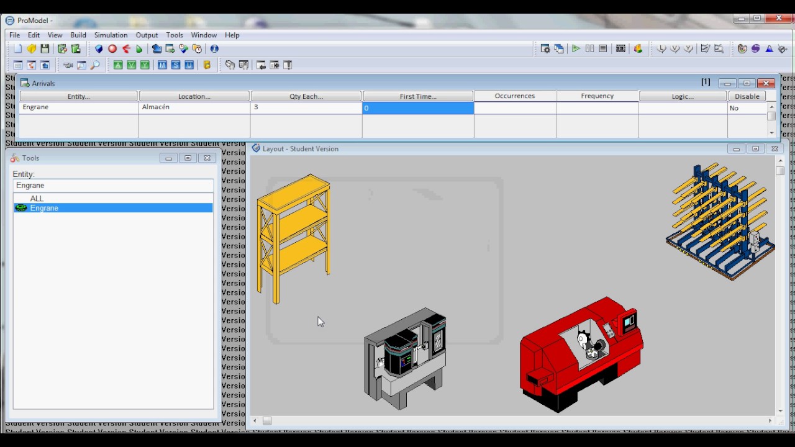Screen dimensions: 795x447
Task: Click the New file icon
Action: 18,48
